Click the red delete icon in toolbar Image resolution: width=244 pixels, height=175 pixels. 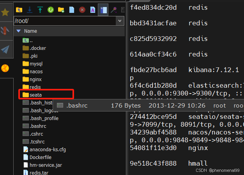click(x=82, y=10)
